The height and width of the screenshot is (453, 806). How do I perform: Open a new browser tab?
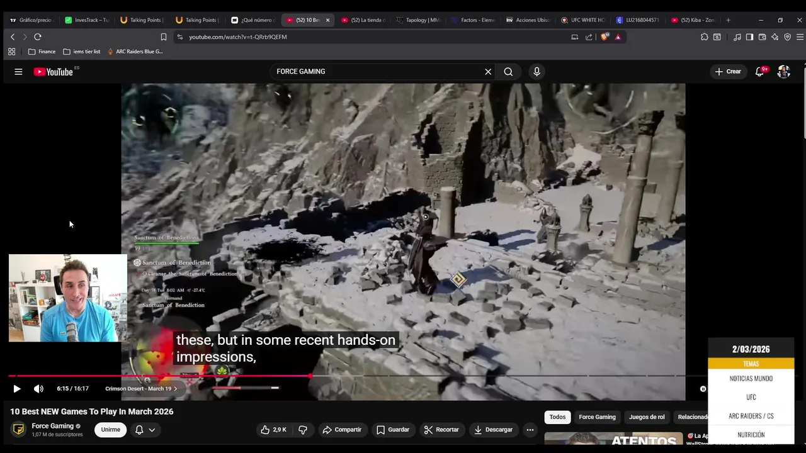tap(728, 20)
